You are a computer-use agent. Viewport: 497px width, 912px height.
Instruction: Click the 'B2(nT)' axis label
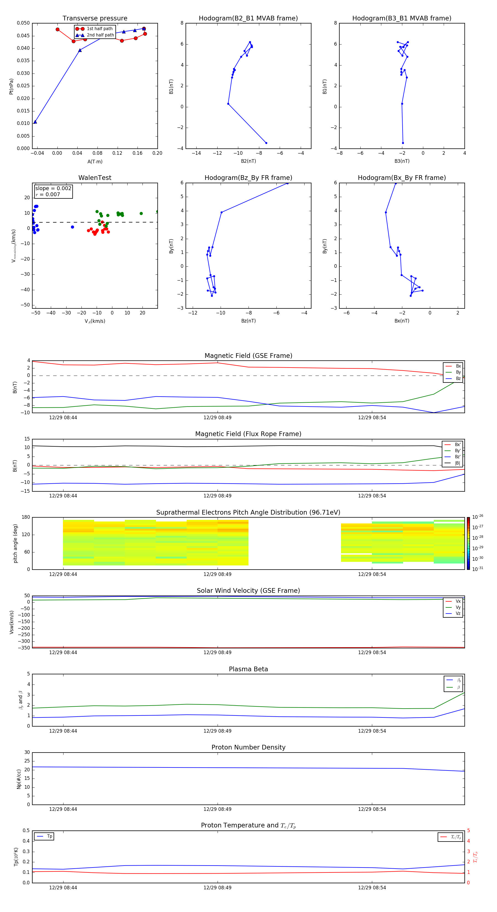[x=248, y=161]
